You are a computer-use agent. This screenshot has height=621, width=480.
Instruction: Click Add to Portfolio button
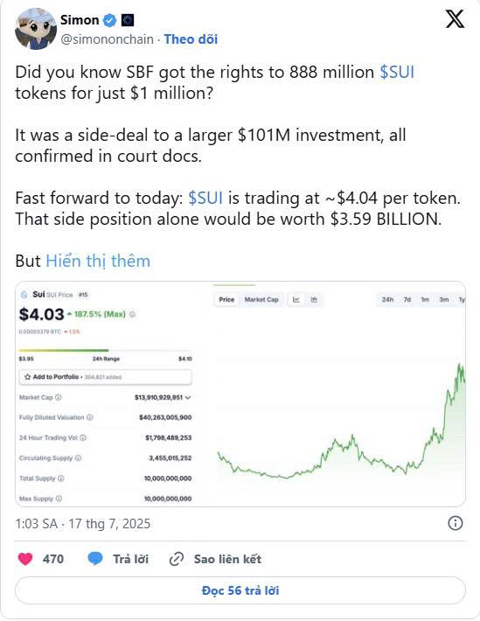[x=105, y=377]
